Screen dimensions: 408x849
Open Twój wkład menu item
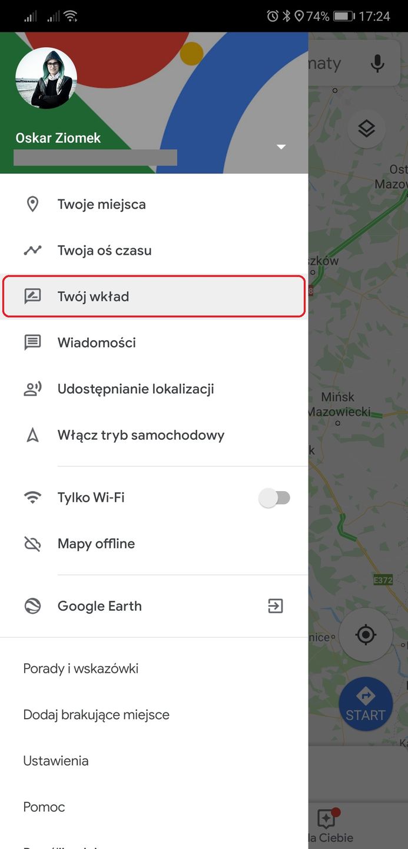154,297
